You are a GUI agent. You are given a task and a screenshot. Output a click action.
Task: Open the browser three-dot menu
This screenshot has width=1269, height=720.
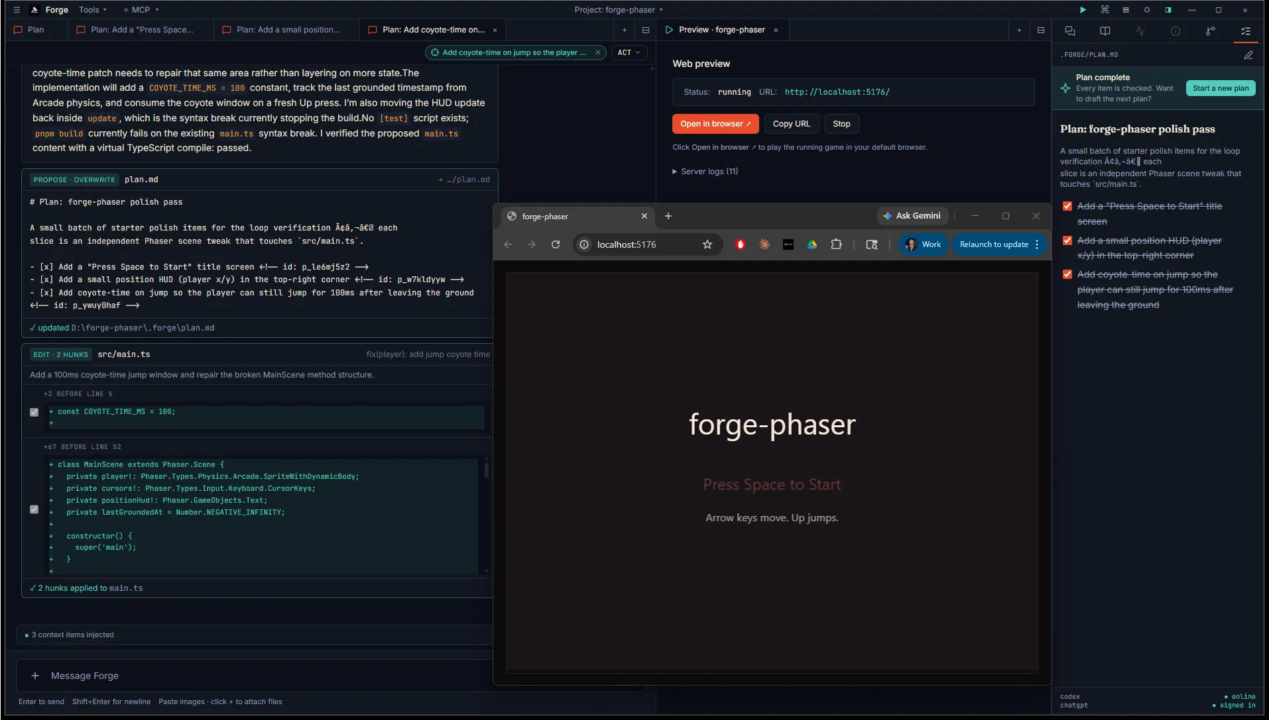[1037, 244]
